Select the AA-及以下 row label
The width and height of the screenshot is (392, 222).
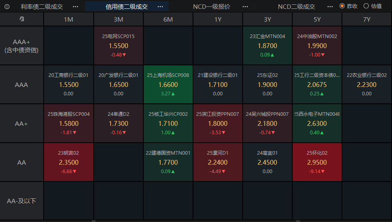[x=22, y=201]
